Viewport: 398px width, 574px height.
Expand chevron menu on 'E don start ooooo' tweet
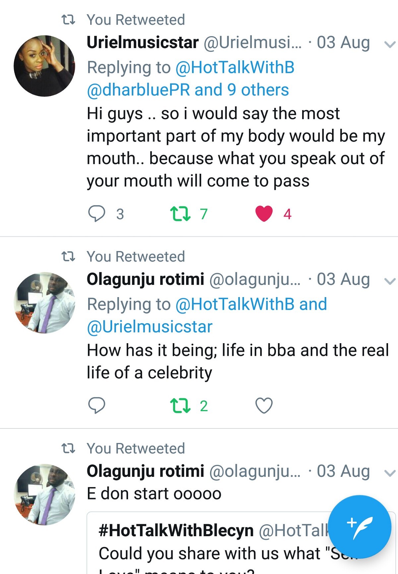tap(389, 473)
